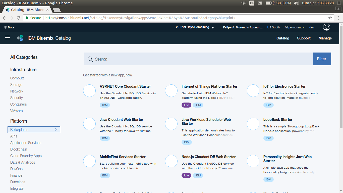
Task: Click the IBM Bluemix logo icon
Action: [20, 38]
